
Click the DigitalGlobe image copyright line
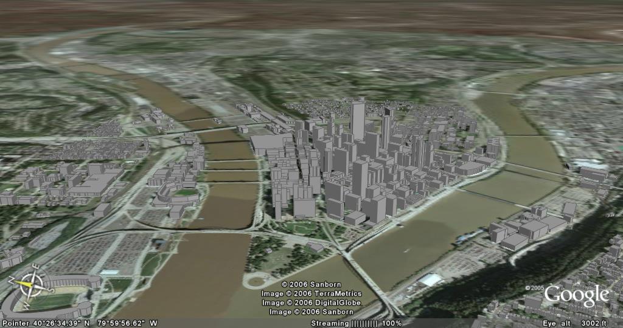(x=310, y=302)
